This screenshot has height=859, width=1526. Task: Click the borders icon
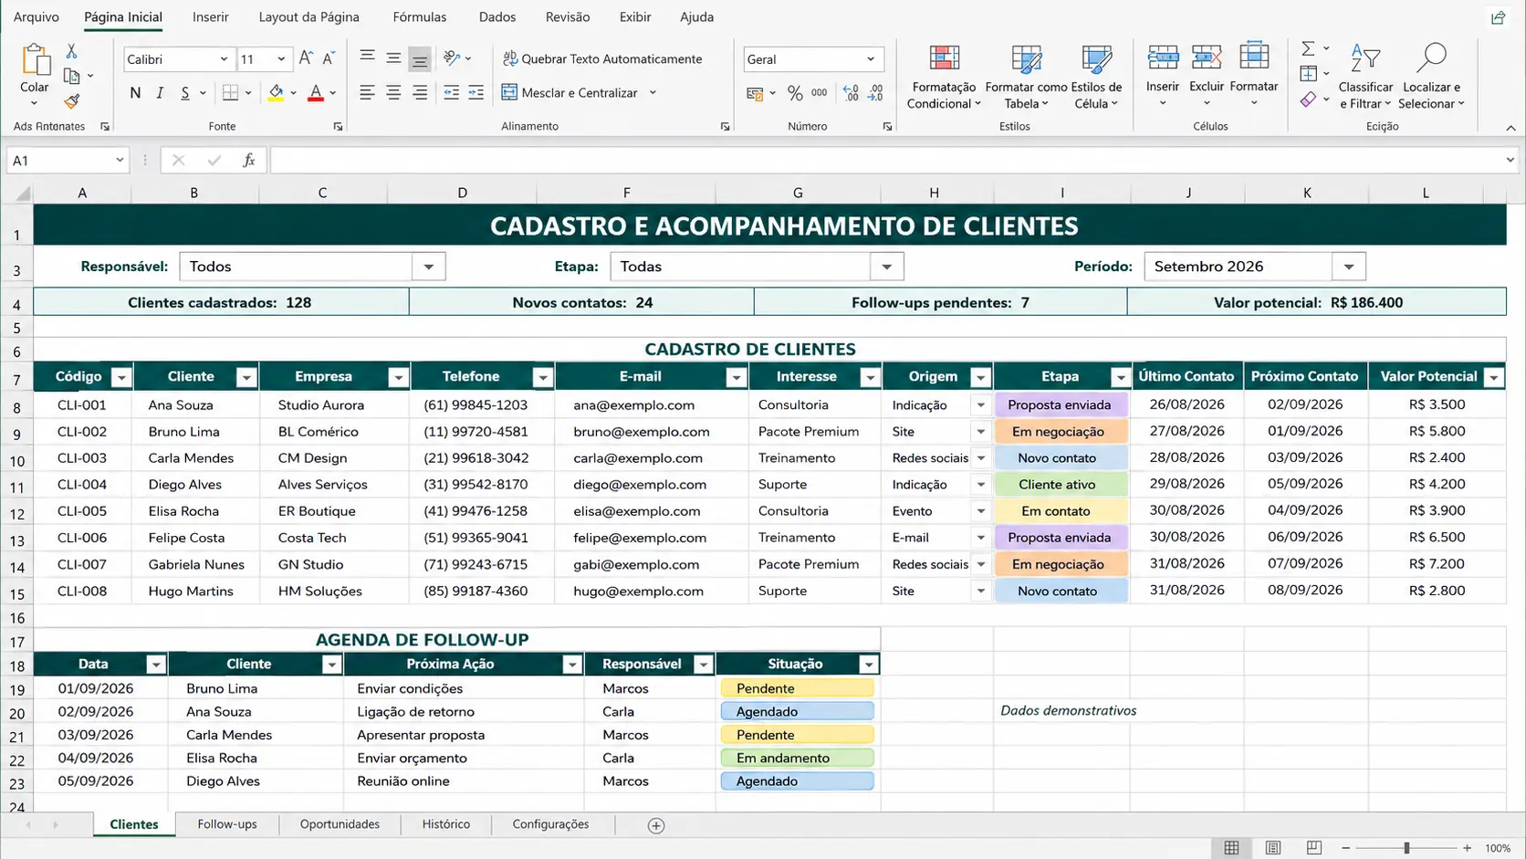pyautogui.click(x=230, y=92)
